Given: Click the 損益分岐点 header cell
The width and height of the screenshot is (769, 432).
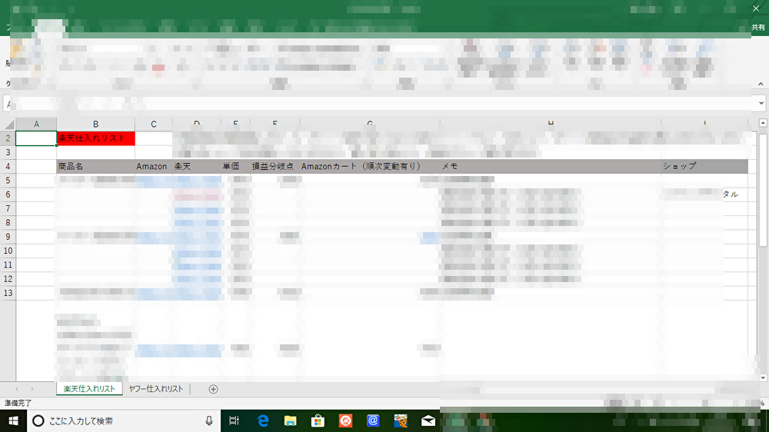Looking at the screenshot, I should (x=274, y=166).
